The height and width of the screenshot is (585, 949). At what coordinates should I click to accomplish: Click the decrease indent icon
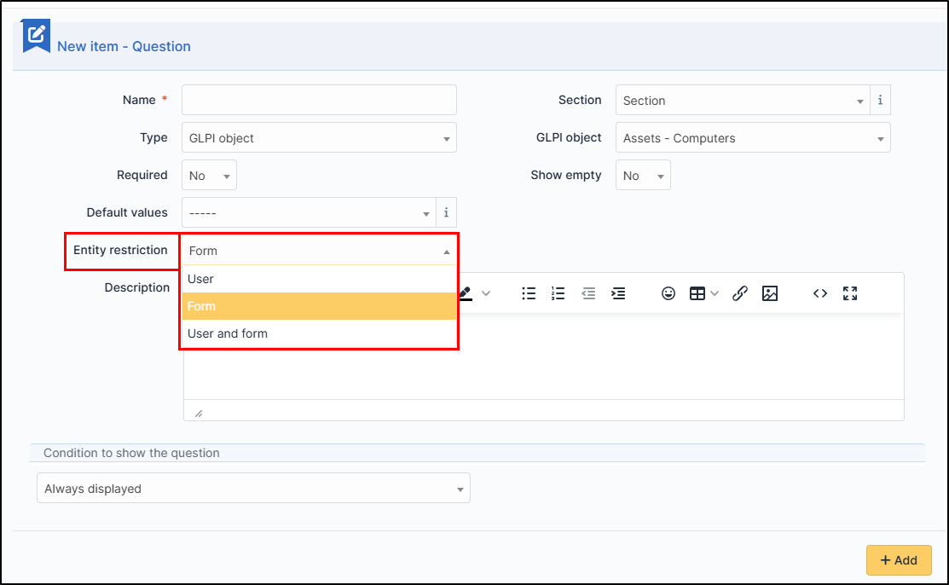tap(588, 293)
